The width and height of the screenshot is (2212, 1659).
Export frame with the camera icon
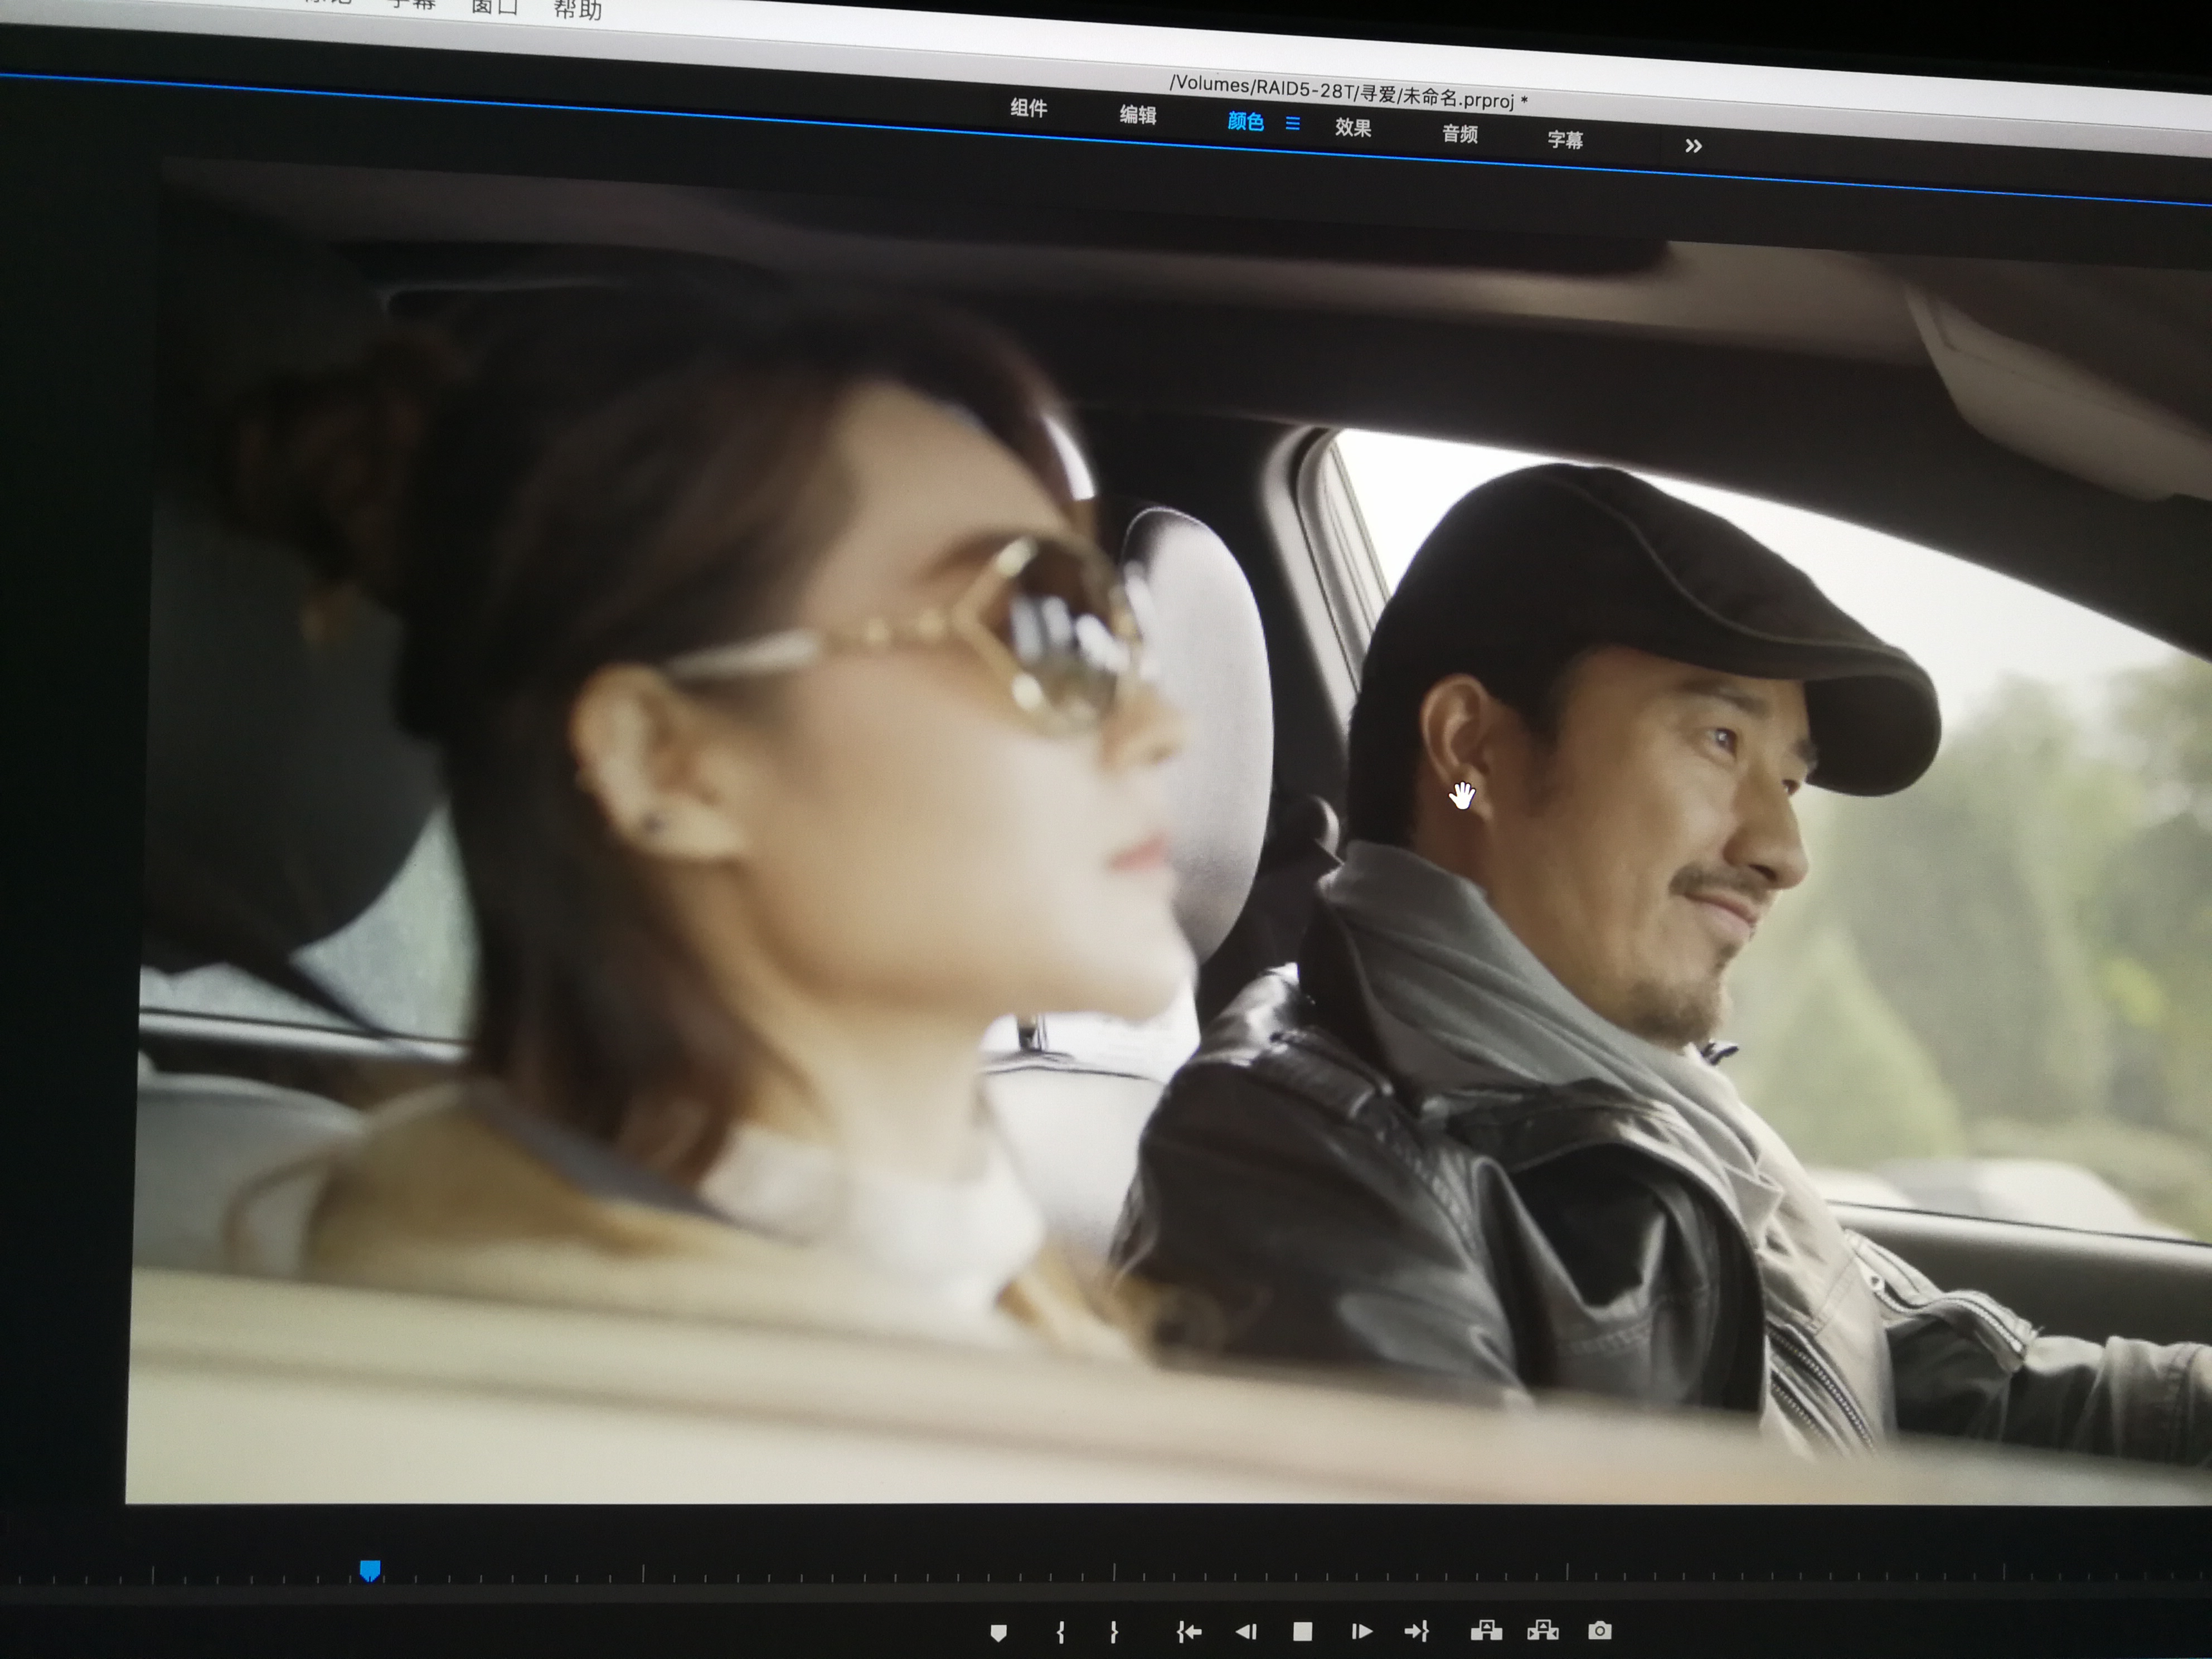point(1599,1631)
